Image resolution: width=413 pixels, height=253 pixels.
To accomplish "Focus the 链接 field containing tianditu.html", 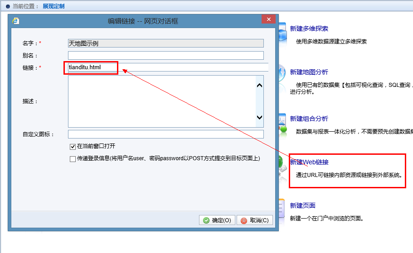I will [x=168, y=67].
